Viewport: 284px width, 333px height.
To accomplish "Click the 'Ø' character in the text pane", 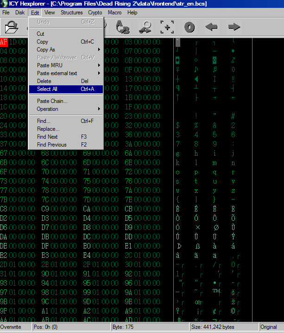I will [x=216, y=227].
